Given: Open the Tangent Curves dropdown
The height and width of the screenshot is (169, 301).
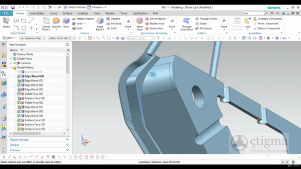Looking at the screenshot, I should click(140, 38).
